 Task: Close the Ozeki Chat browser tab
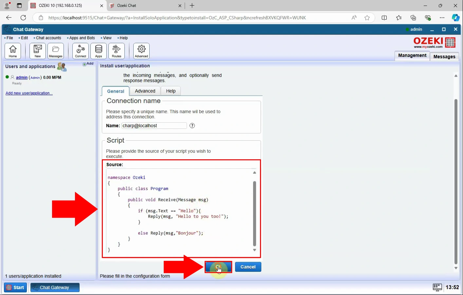(180, 6)
